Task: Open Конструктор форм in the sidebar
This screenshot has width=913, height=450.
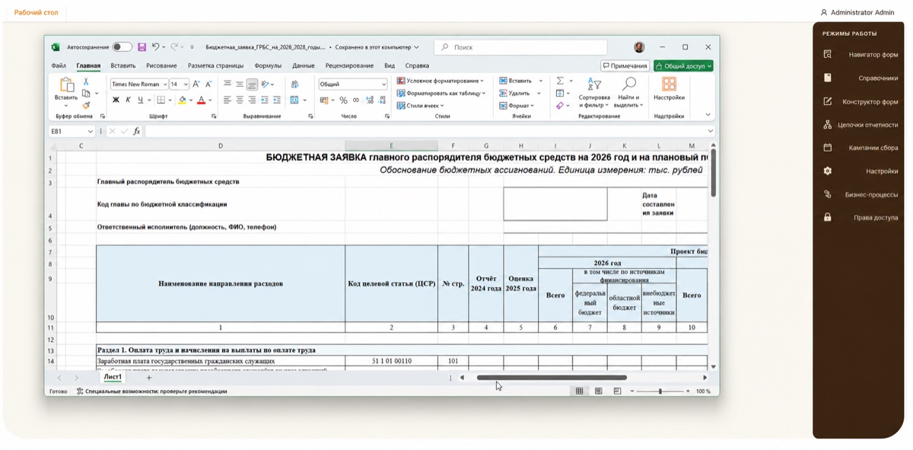Action: point(860,101)
